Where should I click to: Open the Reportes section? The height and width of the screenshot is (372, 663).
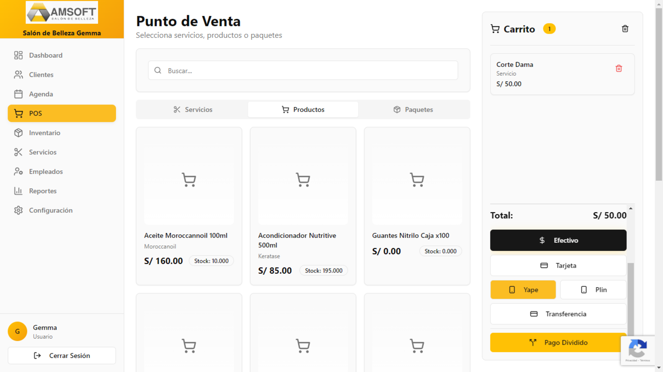42,191
